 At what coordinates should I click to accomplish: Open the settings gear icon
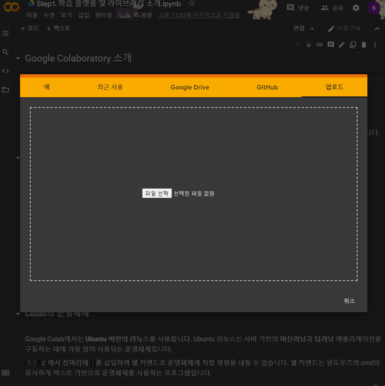(x=356, y=8)
